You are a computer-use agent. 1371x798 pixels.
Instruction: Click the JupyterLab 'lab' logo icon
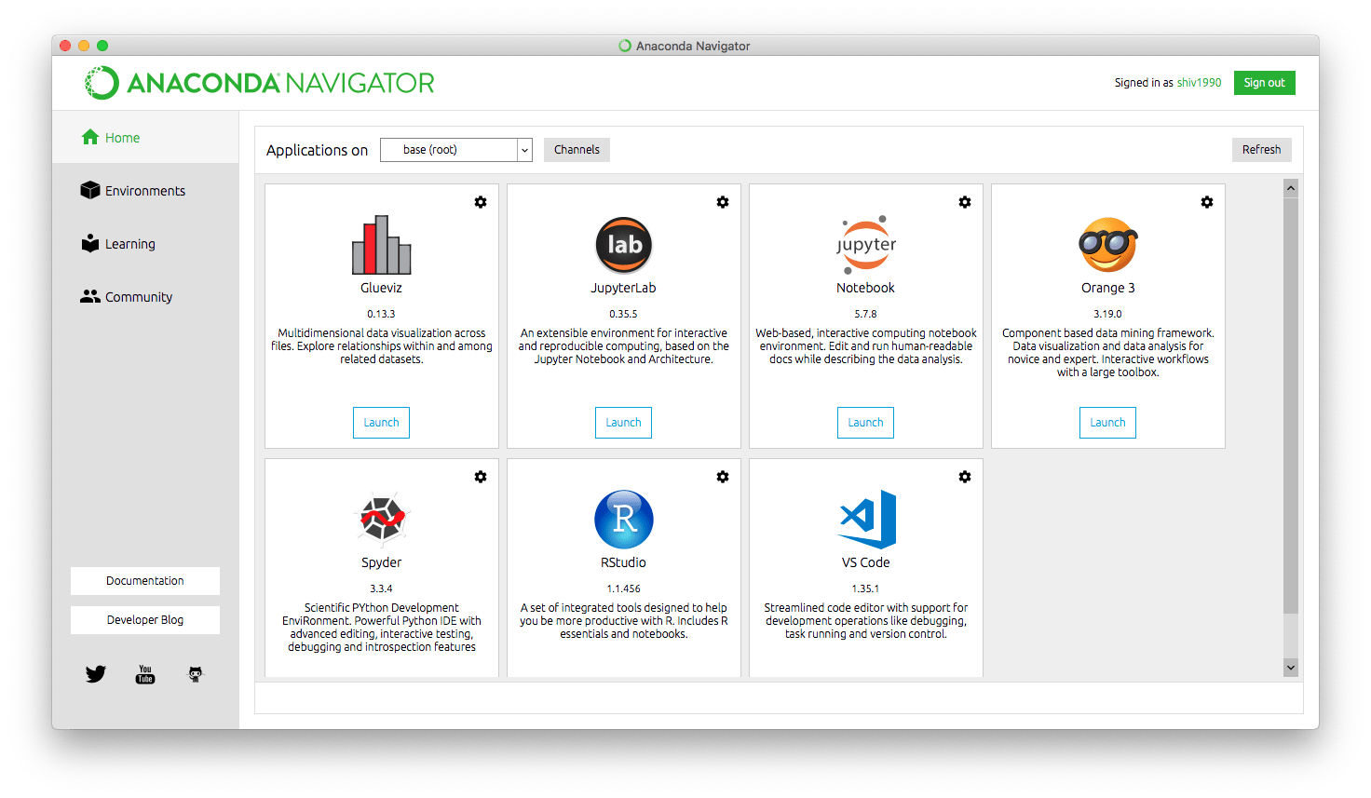click(624, 245)
